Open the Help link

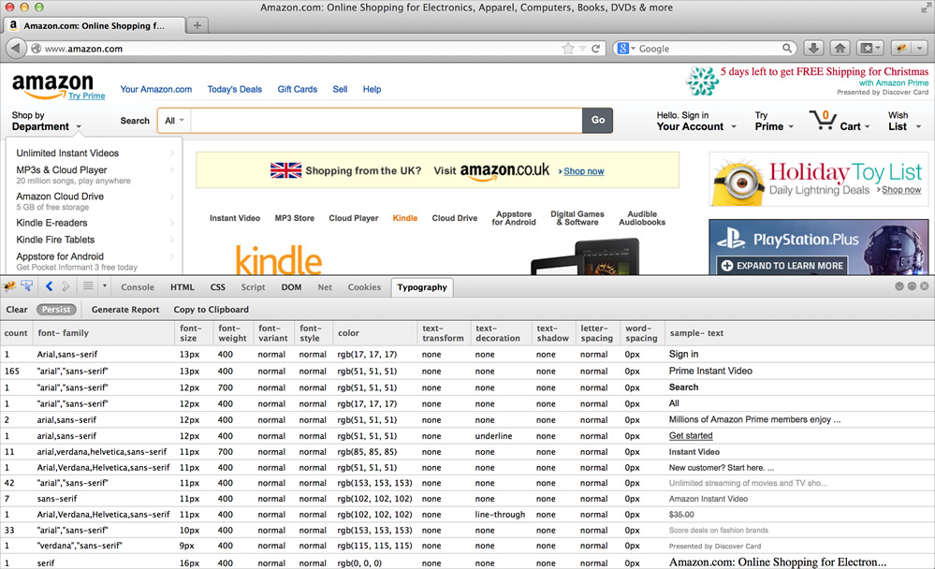click(x=373, y=90)
